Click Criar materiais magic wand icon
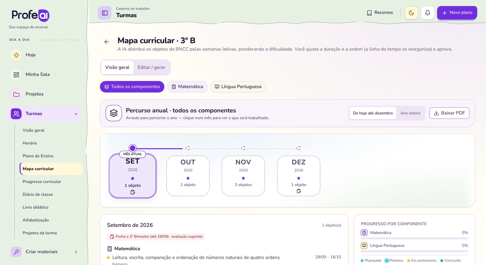The height and width of the screenshot is (265, 486). click(x=16, y=252)
